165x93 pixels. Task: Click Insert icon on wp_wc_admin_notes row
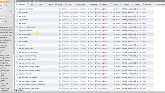point(89,49)
